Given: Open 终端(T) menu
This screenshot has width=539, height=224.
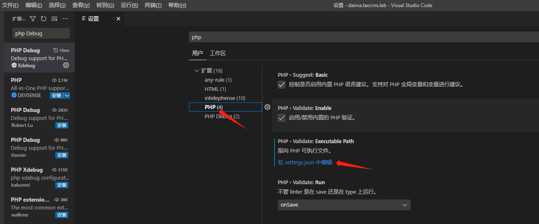Looking at the screenshot, I should point(153,5).
